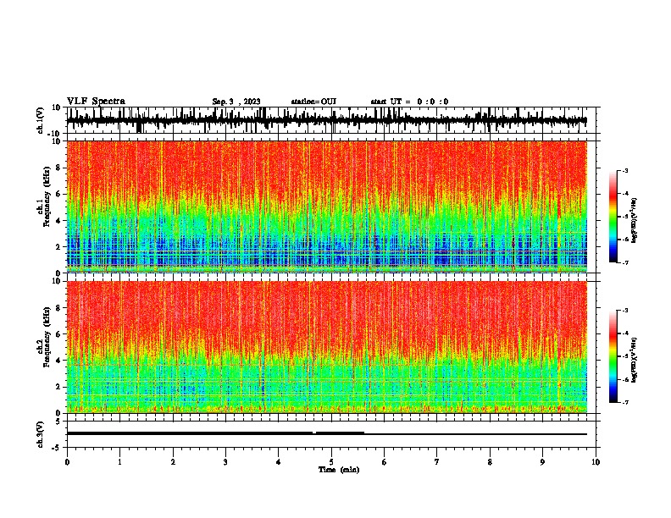671x518 pixels.
Task: Click the "-7" label below the ch.2 colorbar
Action: point(624,402)
